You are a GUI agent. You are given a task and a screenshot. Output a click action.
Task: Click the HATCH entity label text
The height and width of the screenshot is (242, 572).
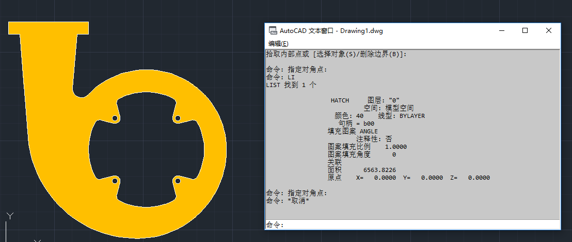[x=340, y=100]
